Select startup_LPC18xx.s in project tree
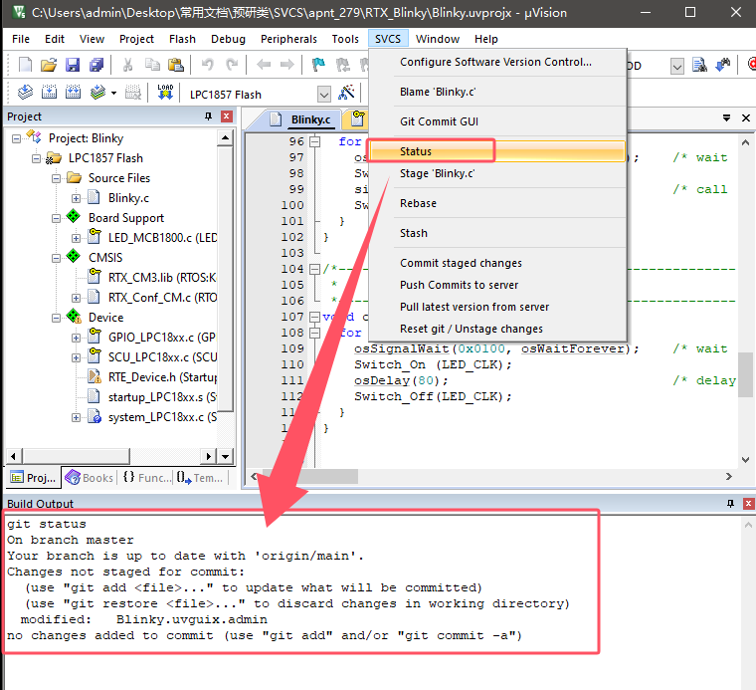 click(x=157, y=397)
